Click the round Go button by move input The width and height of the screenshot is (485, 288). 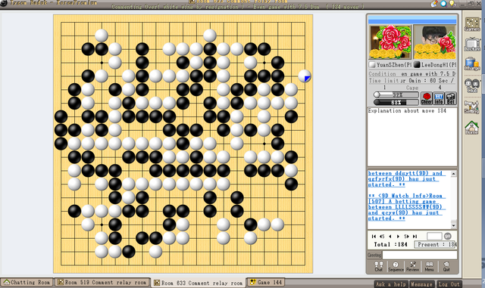pos(447,236)
